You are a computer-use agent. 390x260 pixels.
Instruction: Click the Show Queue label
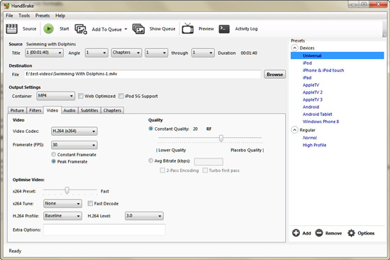coord(162,28)
